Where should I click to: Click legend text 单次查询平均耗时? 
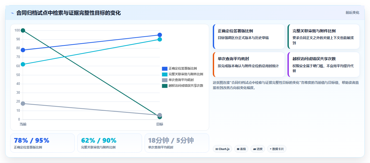(x=181, y=80)
